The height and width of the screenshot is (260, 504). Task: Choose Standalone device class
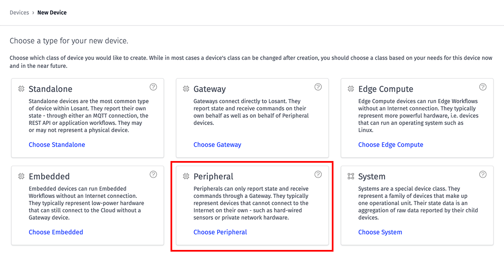[x=57, y=145]
